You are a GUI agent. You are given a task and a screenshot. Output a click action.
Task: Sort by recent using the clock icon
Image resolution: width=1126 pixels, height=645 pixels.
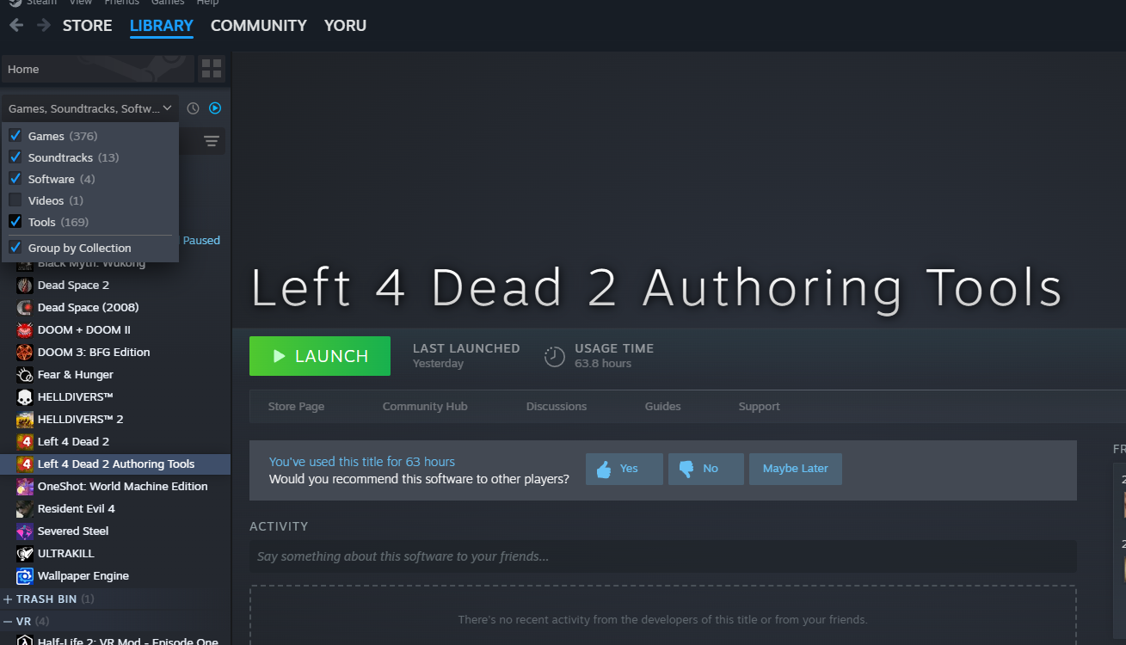click(194, 108)
